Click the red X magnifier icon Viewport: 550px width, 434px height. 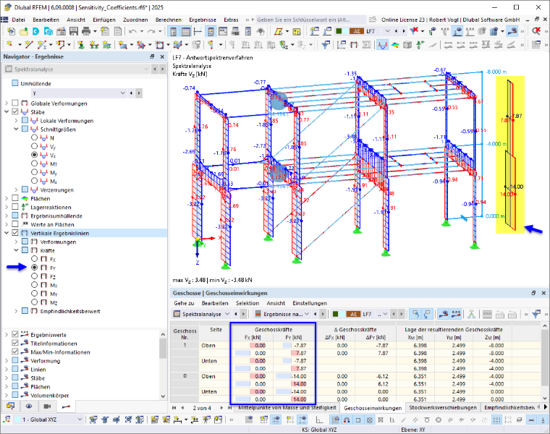pyautogui.click(x=536, y=31)
